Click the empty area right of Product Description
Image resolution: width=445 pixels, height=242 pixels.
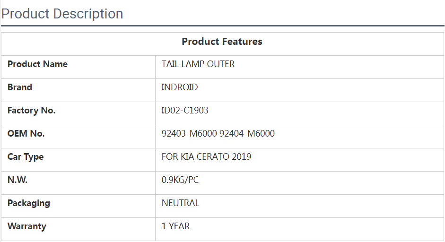click(x=284, y=14)
